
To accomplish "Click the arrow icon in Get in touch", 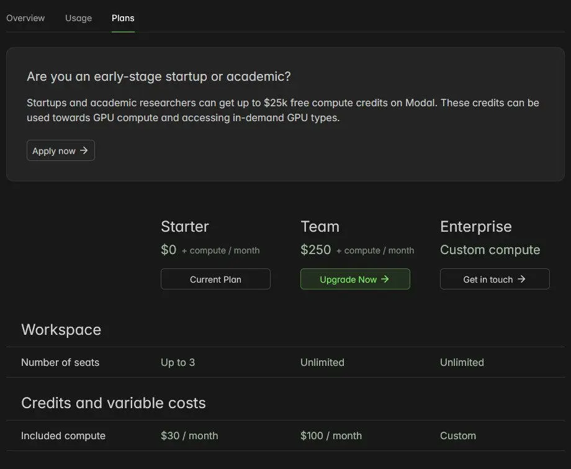I will tap(522, 279).
